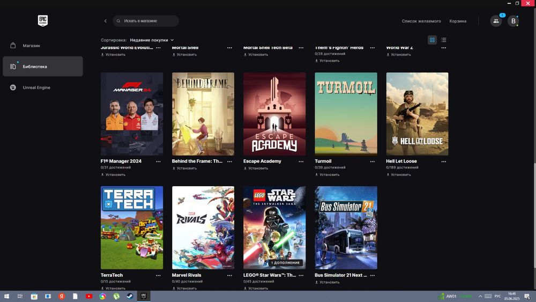Switch to grid view
This screenshot has height=302, width=536.
pyautogui.click(x=432, y=40)
